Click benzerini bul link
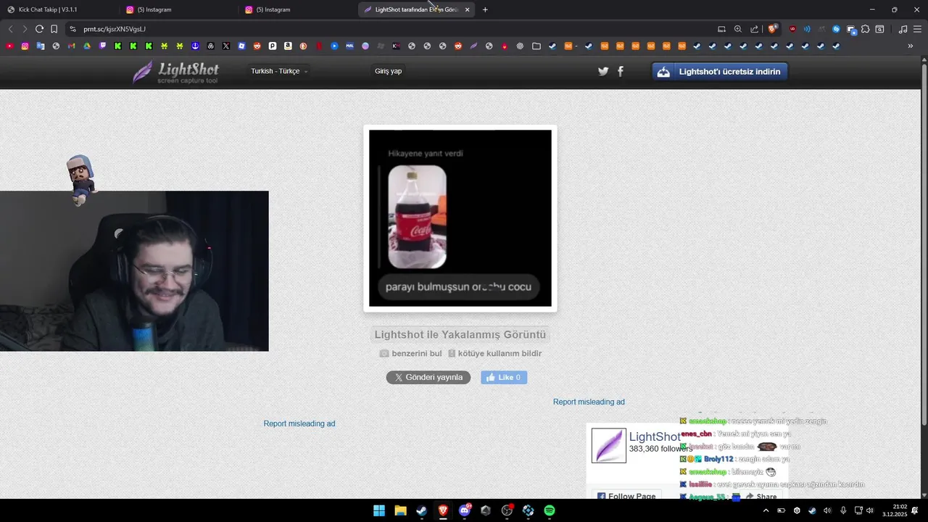Viewport: 928px width, 522px height. point(410,354)
